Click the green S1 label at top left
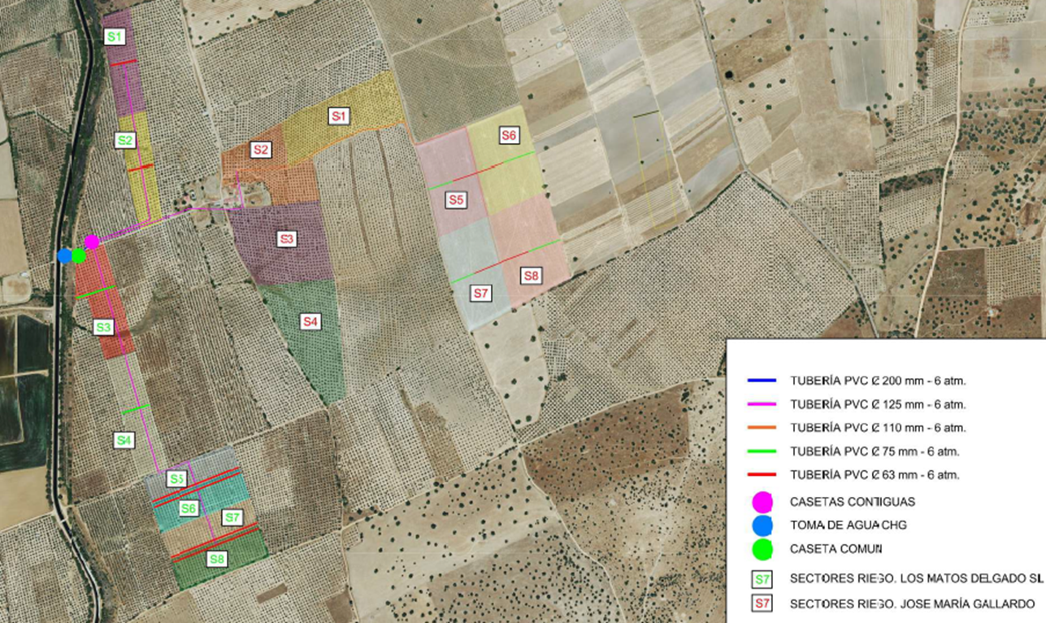1046x623 pixels. click(115, 37)
